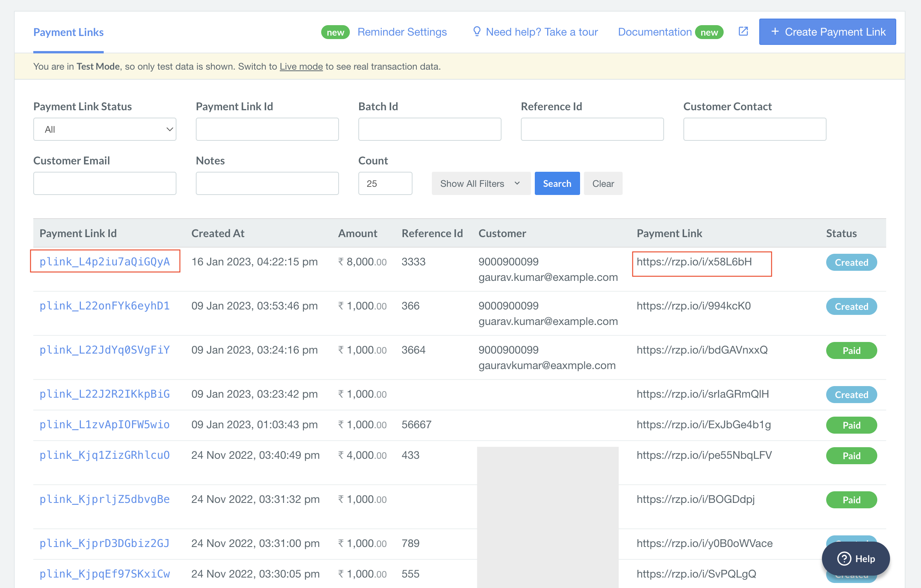
Task: Click amount ₹ 4,000.00
Action: [x=362, y=455]
